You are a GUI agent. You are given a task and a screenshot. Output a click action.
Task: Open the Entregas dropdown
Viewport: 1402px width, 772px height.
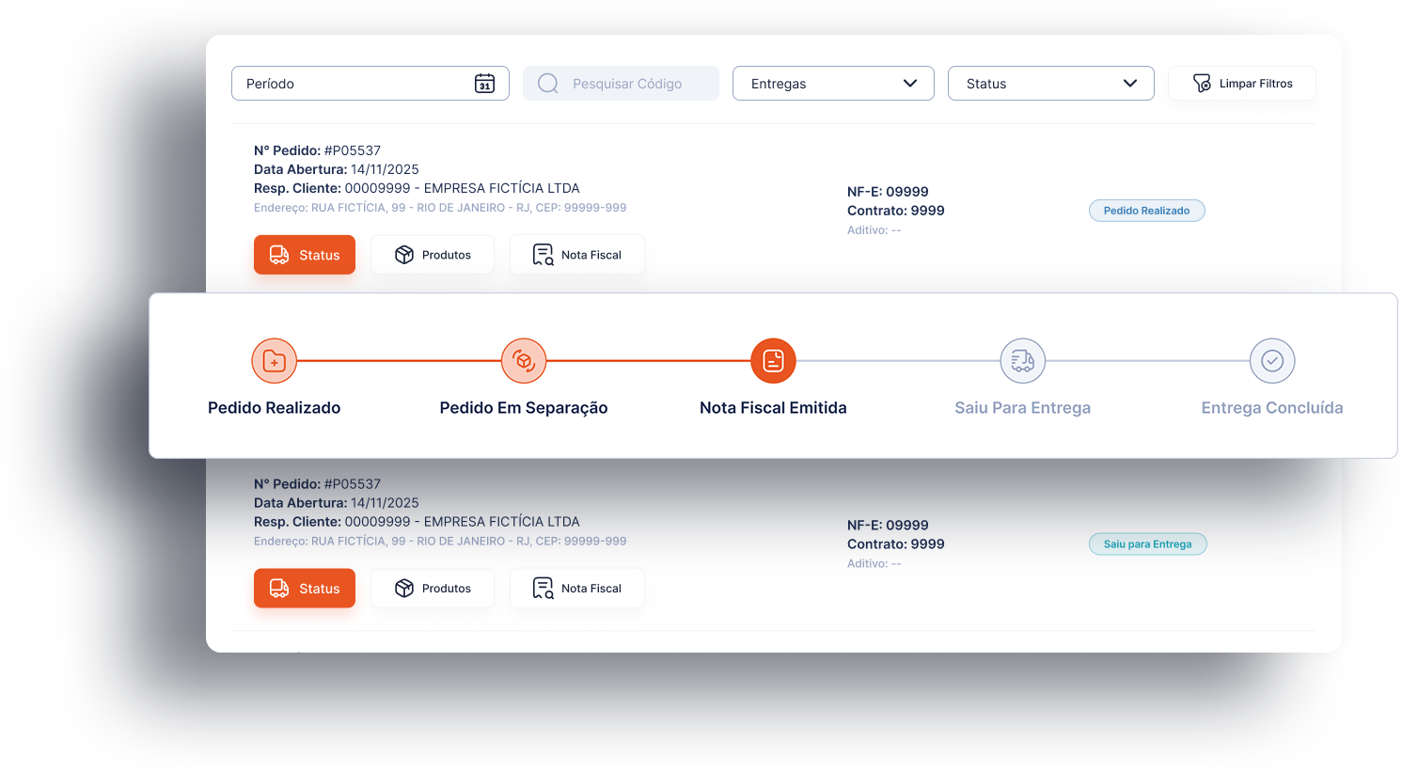click(832, 84)
